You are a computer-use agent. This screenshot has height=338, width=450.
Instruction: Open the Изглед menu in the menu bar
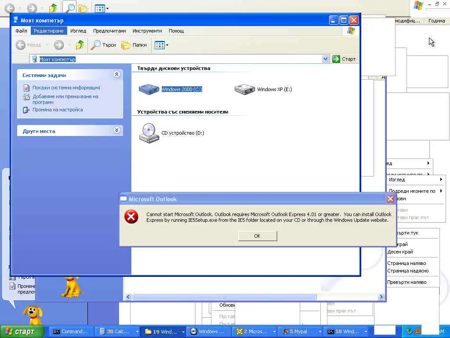point(78,31)
